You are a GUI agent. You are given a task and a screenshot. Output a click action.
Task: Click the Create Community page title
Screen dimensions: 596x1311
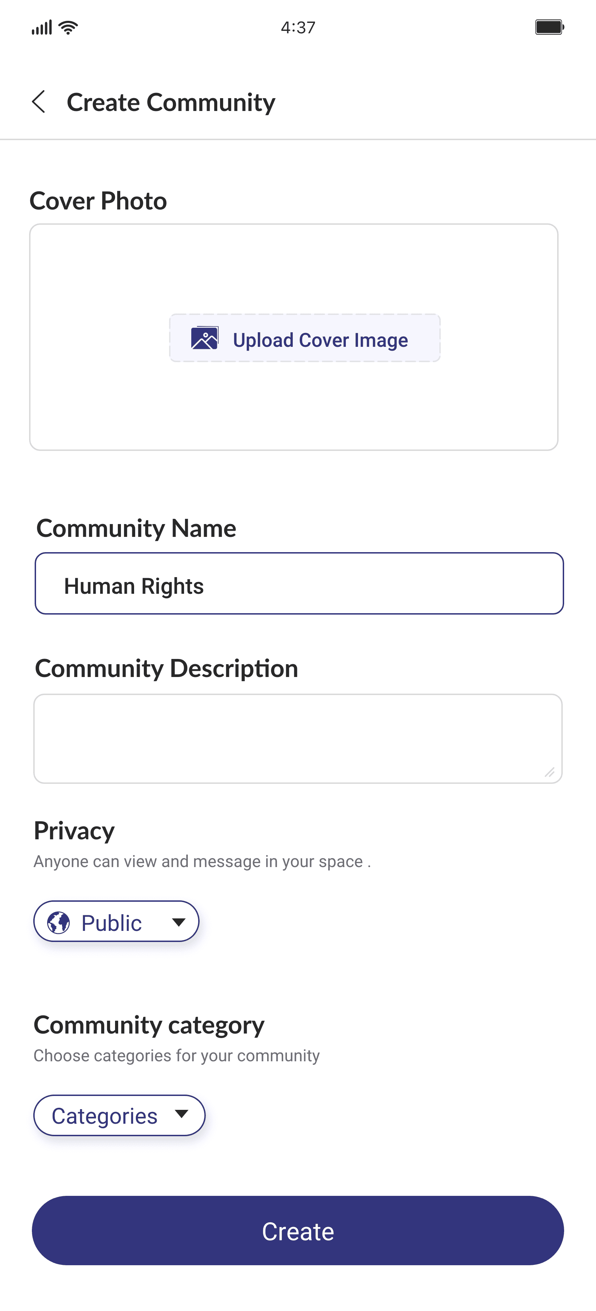(171, 102)
